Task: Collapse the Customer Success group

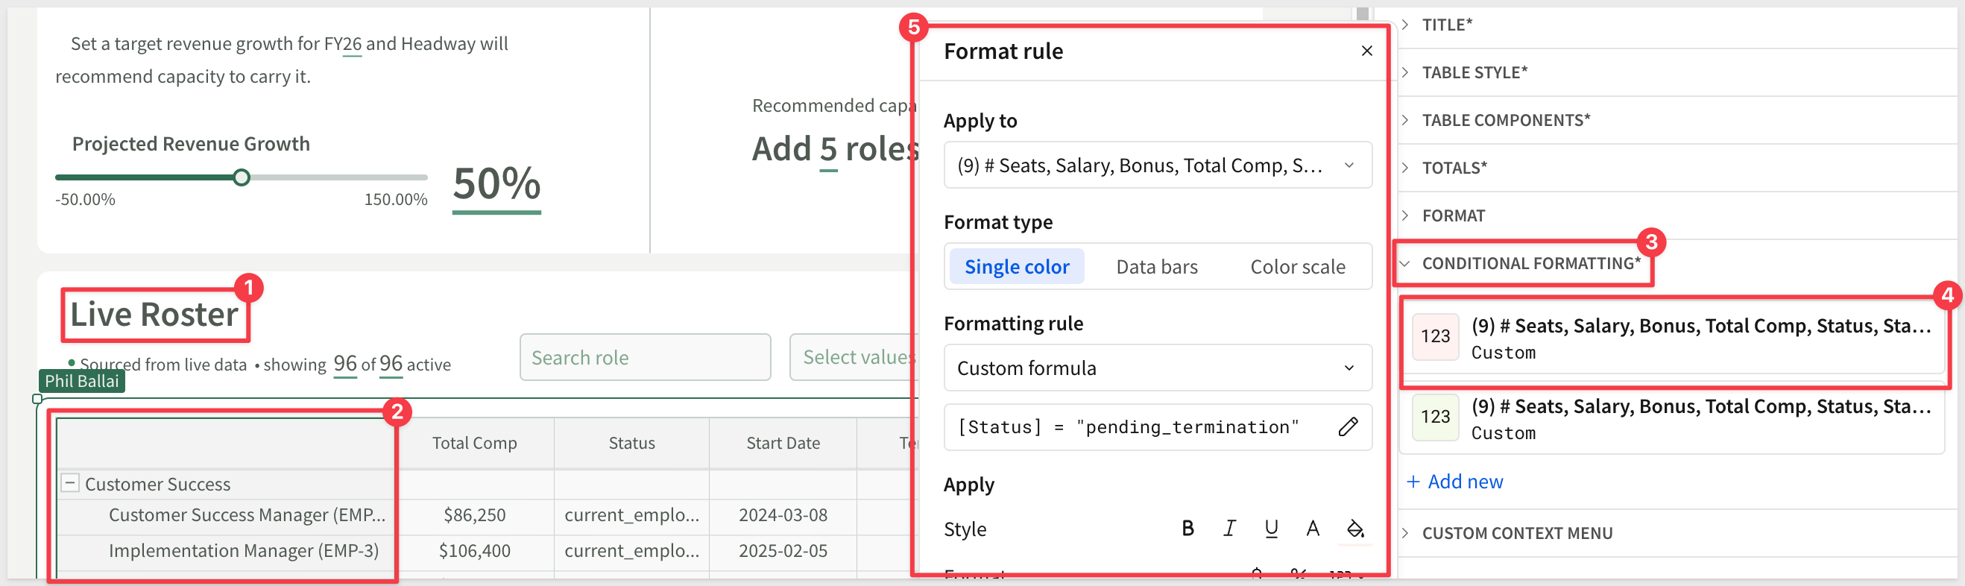Action: [x=70, y=483]
